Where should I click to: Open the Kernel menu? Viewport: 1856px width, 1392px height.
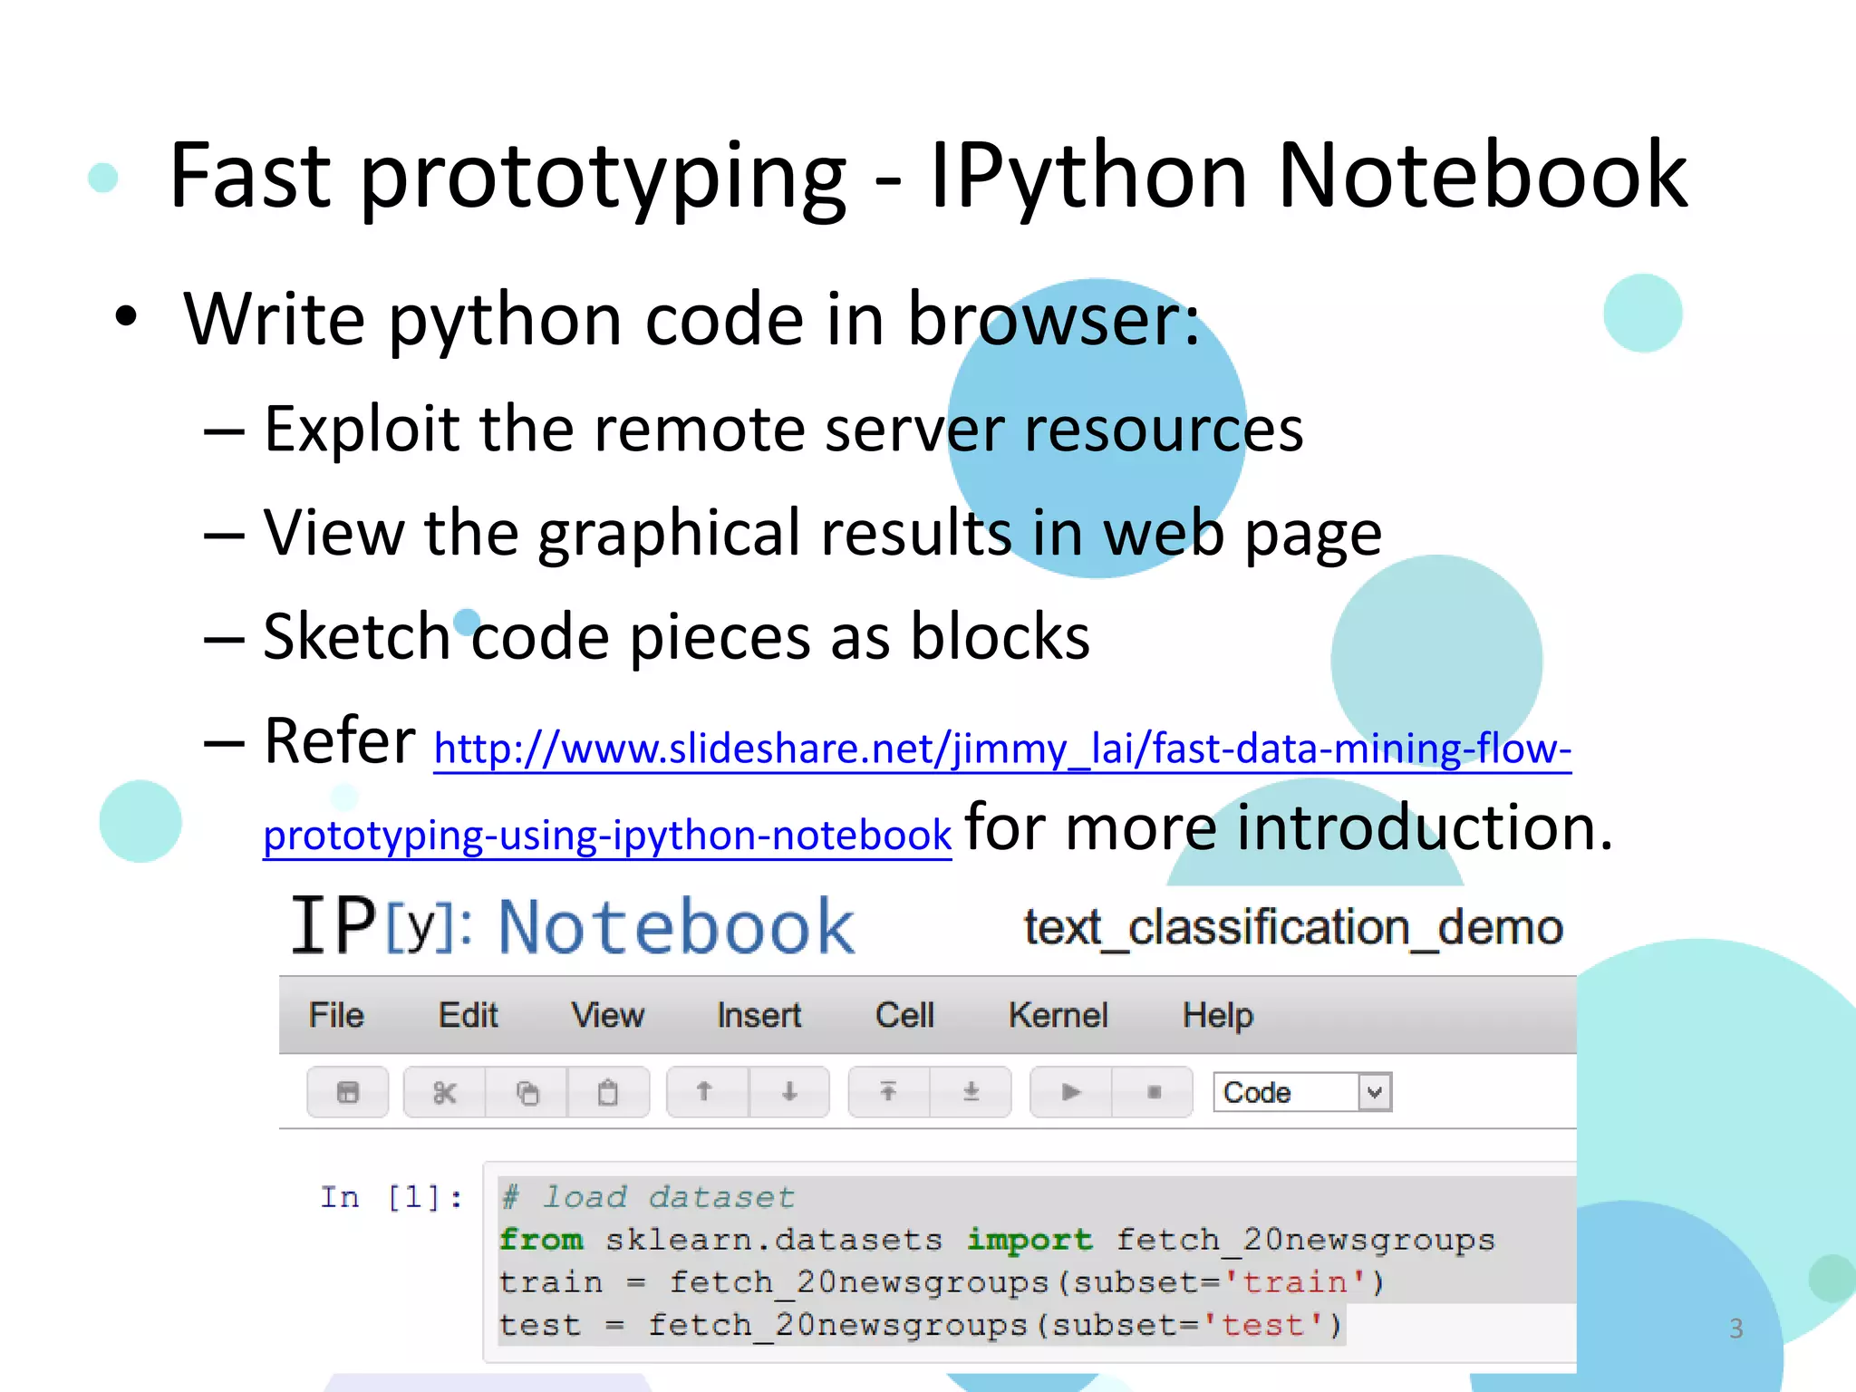point(1058,1015)
